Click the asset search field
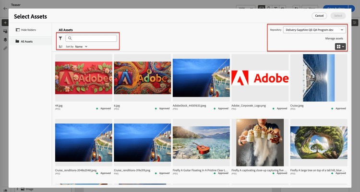This screenshot has height=192, width=360. 91,38
